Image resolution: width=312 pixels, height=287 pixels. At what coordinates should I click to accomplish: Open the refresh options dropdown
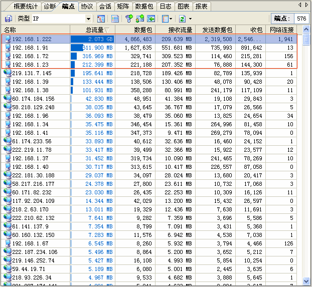[x=190, y=19]
